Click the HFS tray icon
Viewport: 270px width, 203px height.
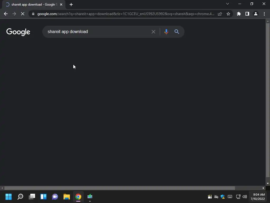[210, 197]
